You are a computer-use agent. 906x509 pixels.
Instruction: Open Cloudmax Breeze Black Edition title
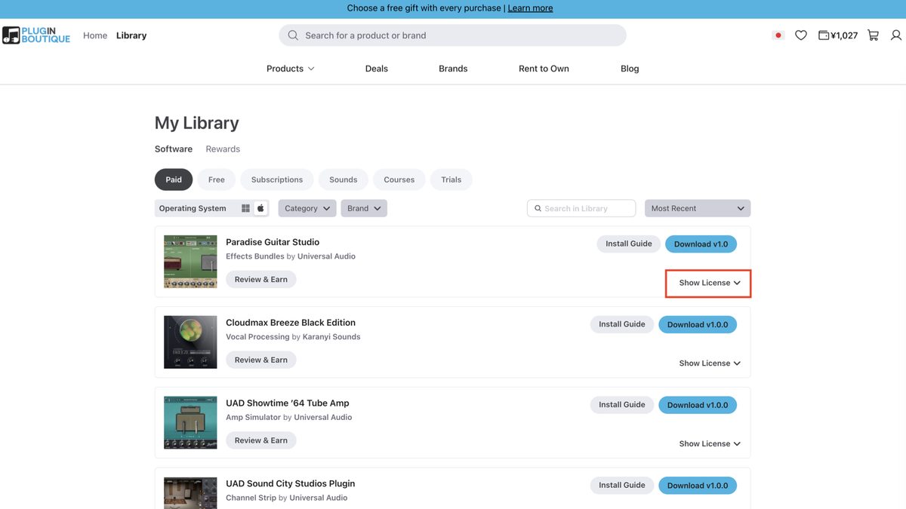point(291,323)
